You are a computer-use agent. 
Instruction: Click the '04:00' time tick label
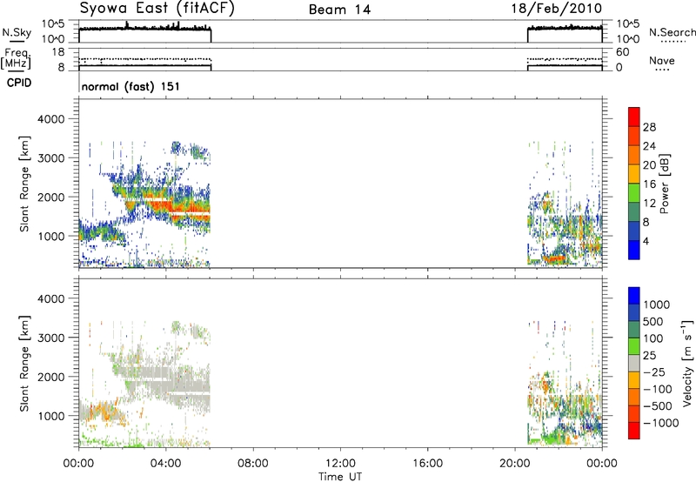(165, 464)
